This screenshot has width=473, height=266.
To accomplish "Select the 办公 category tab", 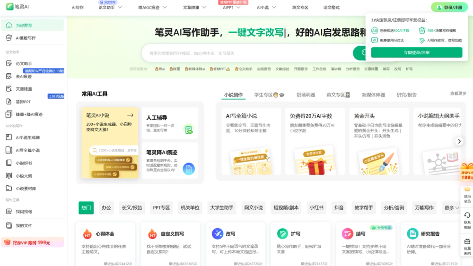I will pos(106,208).
